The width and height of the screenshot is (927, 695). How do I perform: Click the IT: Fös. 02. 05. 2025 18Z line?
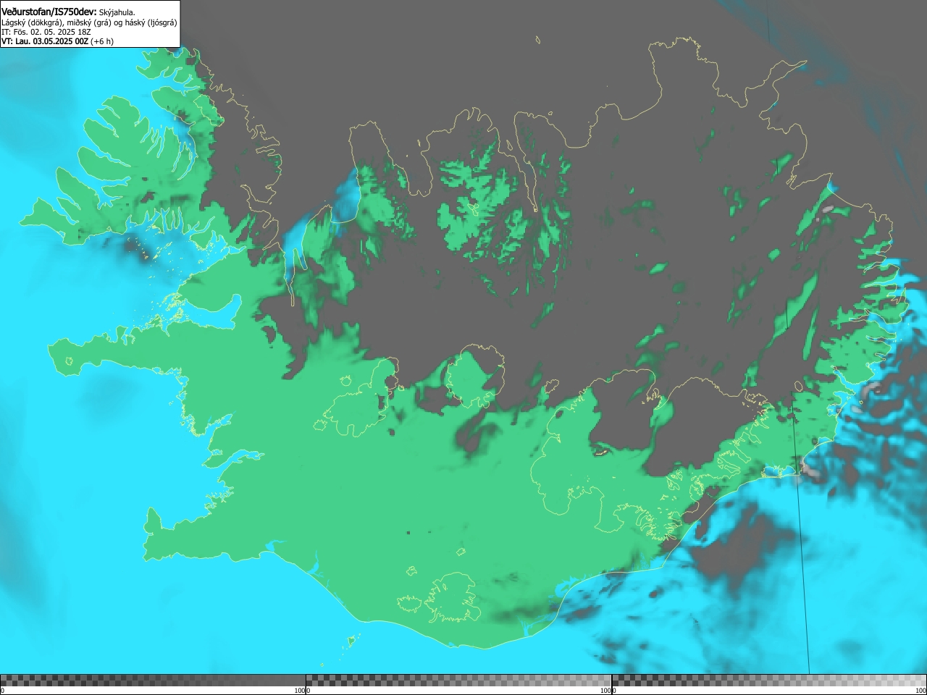46,32
